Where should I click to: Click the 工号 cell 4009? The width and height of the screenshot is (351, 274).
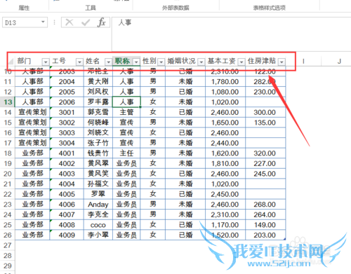click(x=67, y=235)
